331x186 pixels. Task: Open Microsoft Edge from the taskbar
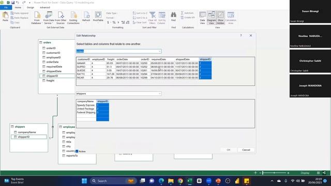[x=161, y=181]
